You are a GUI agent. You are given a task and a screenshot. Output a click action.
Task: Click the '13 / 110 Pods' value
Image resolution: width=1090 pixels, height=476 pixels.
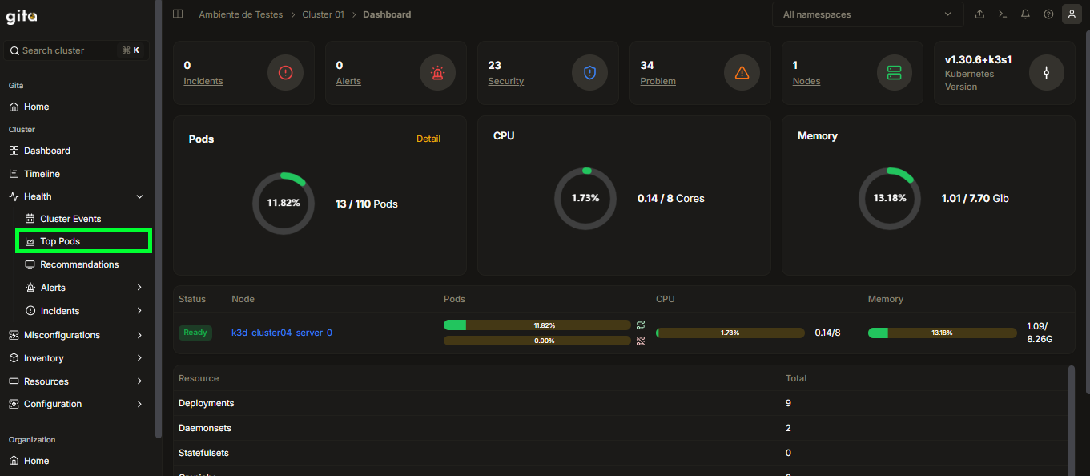pyautogui.click(x=367, y=204)
